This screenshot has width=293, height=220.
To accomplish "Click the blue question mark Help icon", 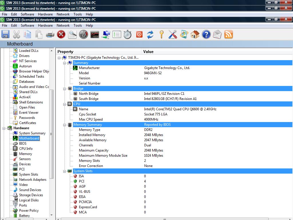I will coord(206,34).
